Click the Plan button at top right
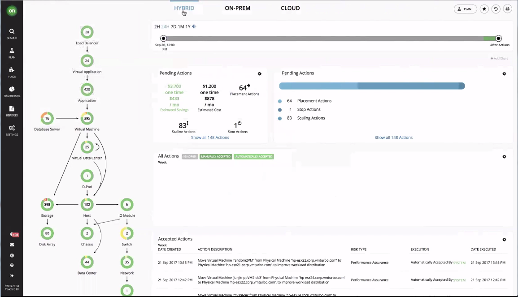The height and width of the screenshot is (297, 518). 465,9
